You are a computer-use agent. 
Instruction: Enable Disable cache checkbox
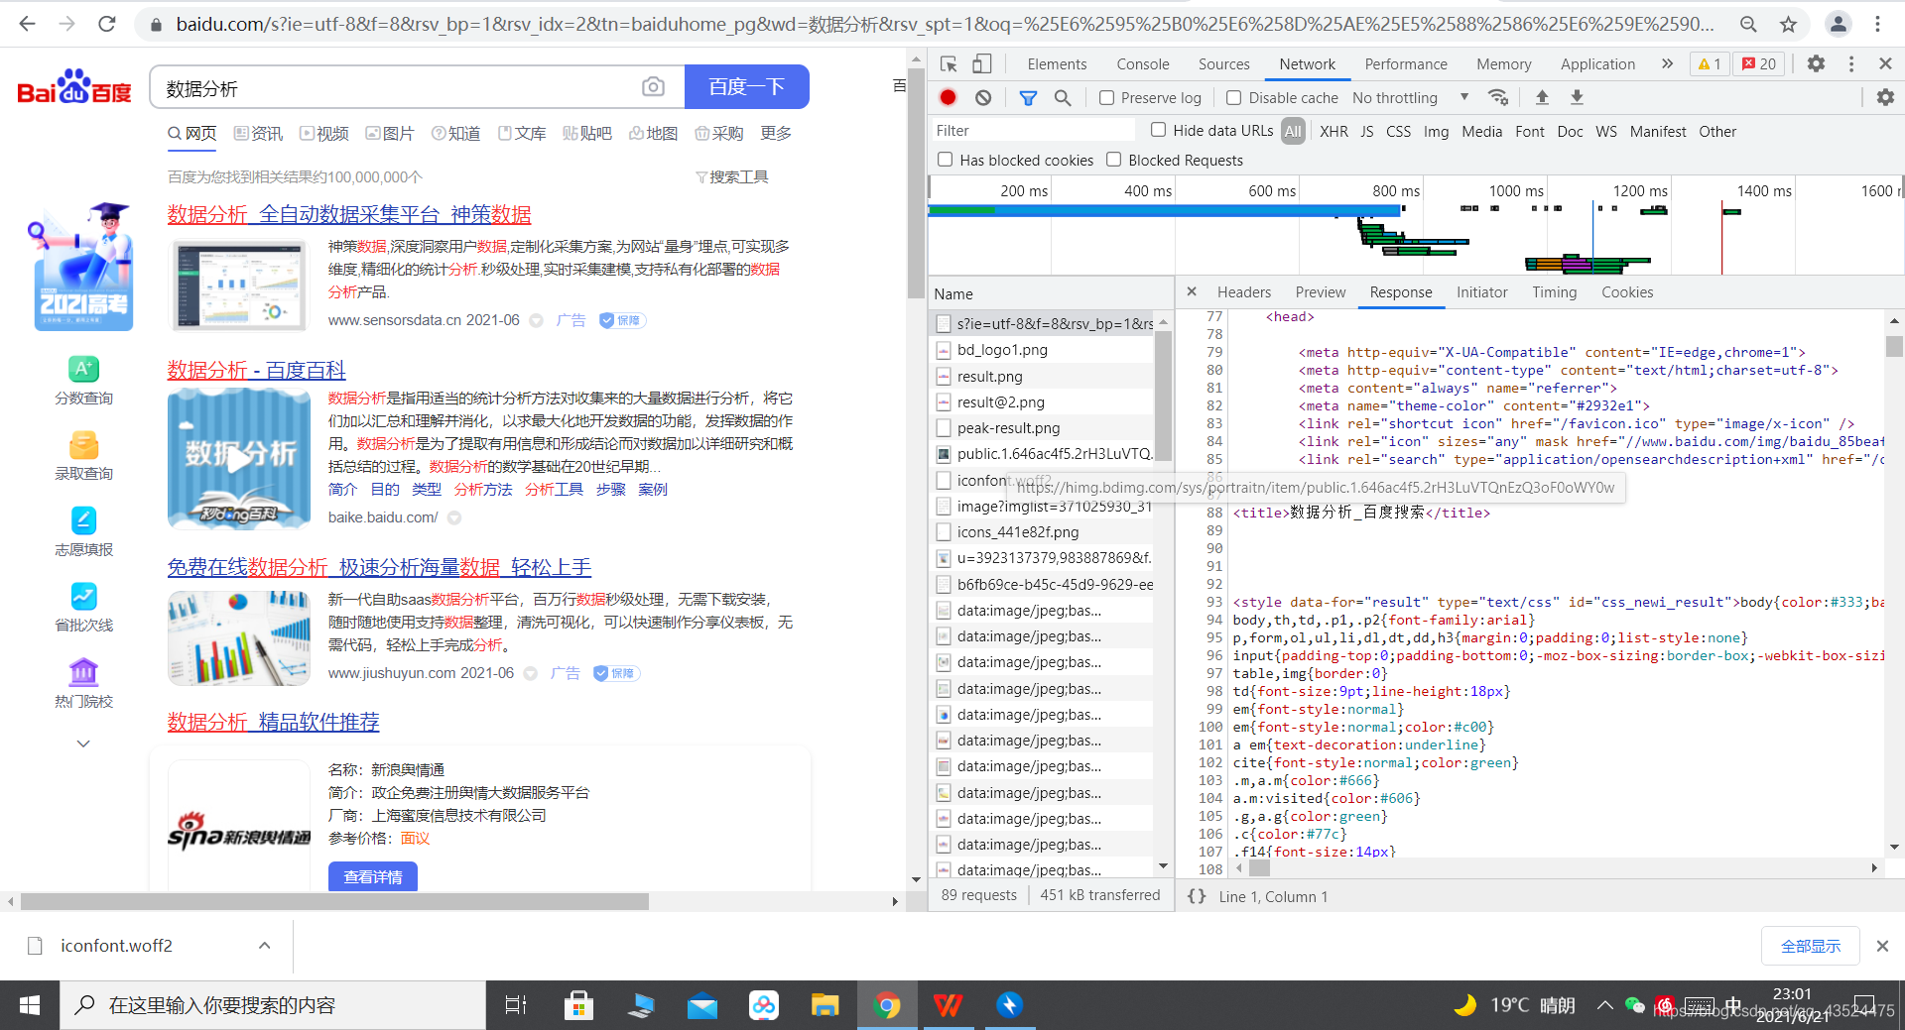1233,97
